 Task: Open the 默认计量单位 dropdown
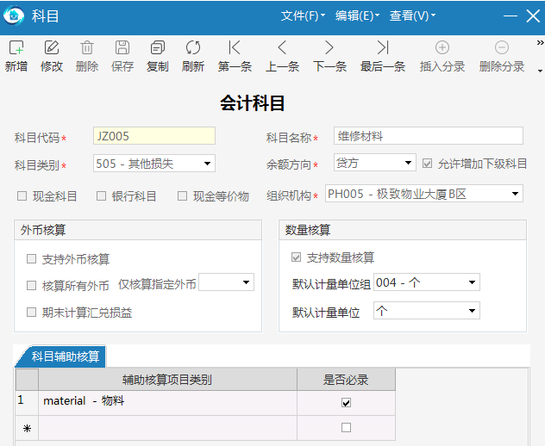(x=472, y=311)
